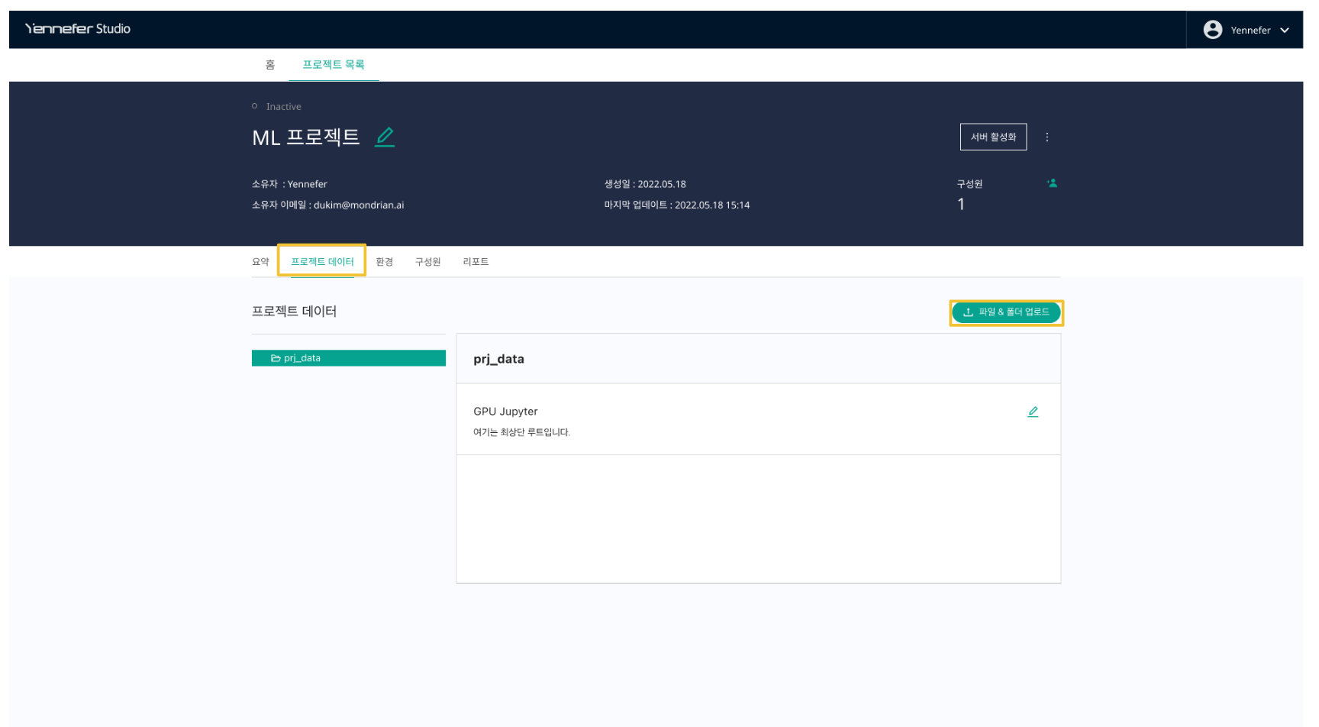Image resolution: width=1319 pixels, height=727 pixels.
Task: Go to the 홈 tab
Action: pos(270,65)
